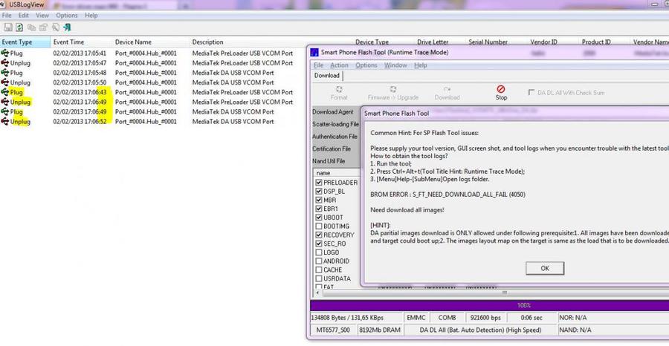Uncheck the DSP_BL partition checkbox
Image resolution: width=669 pixels, height=346 pixels.
point(319,192)
